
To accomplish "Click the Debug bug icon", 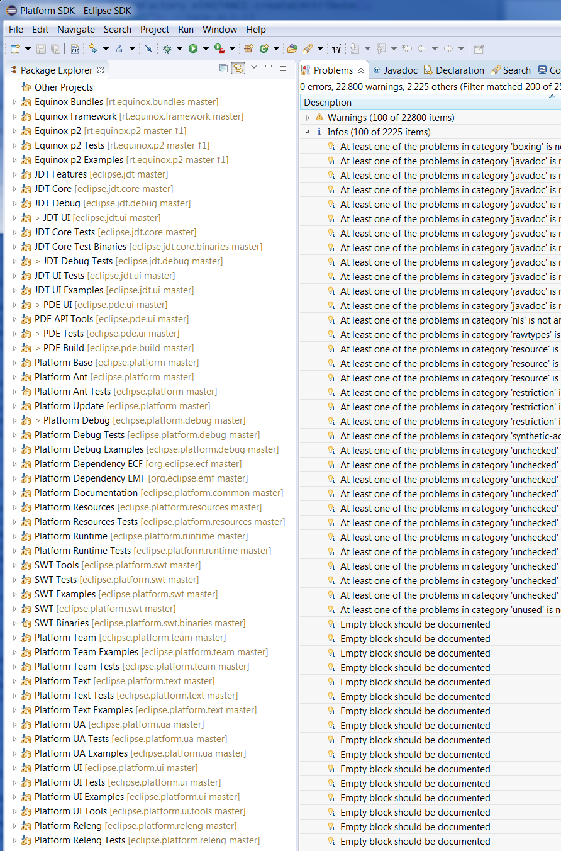I will pos(167,48).
